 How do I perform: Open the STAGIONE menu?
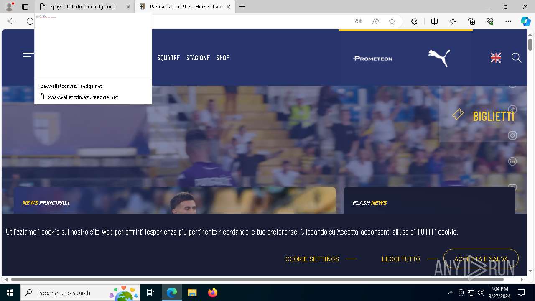click(198, 58)
